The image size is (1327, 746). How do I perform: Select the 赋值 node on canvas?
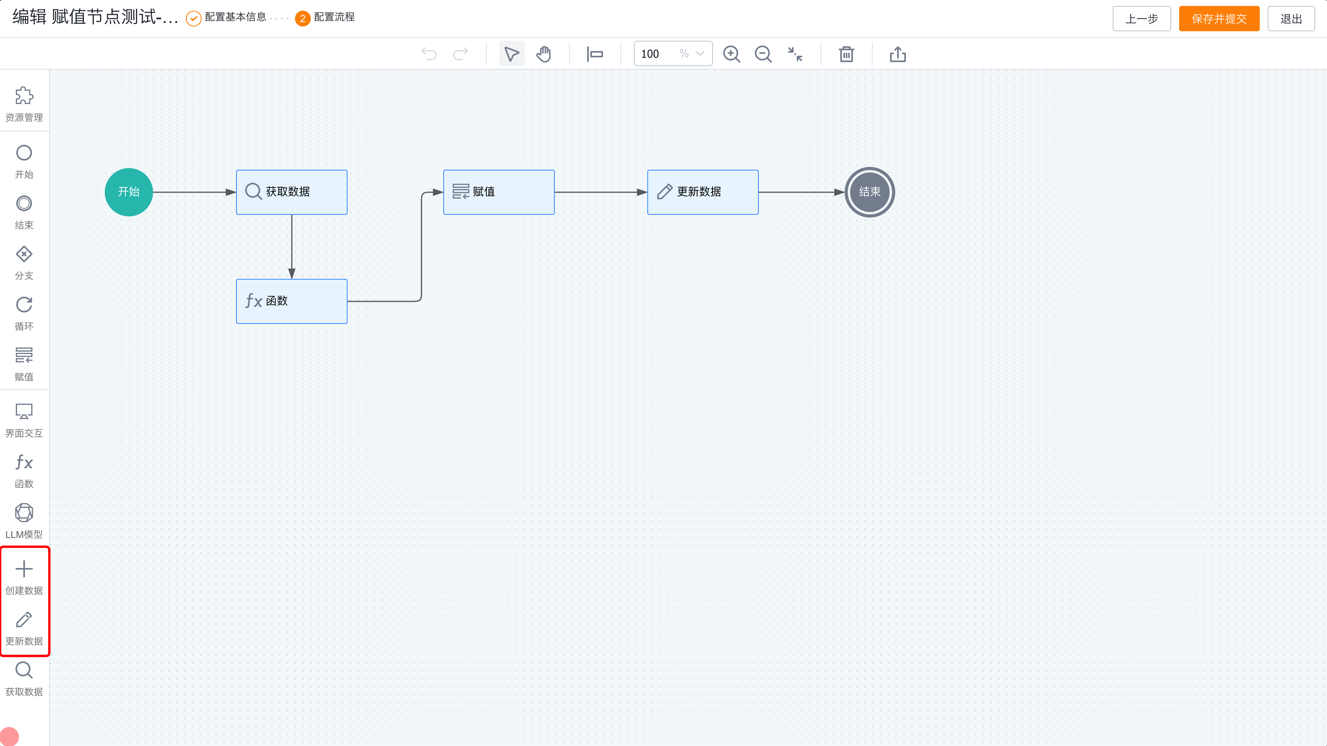(x=499, y=192)
